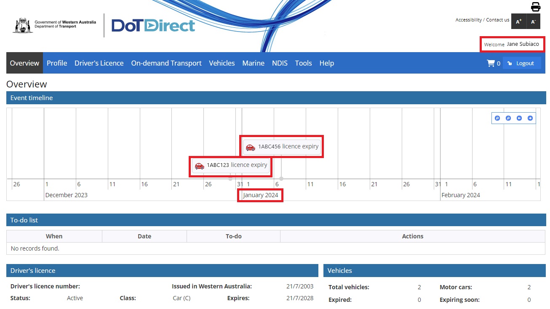Zoom out on the event timeline
Screen dimensions: 550x309
508,118
